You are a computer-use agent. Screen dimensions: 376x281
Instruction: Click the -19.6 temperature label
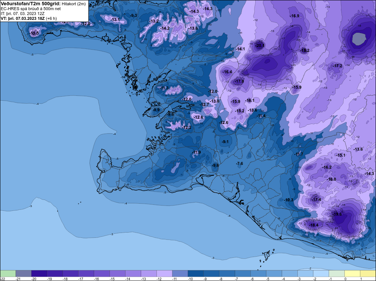(x=337, y=214)
